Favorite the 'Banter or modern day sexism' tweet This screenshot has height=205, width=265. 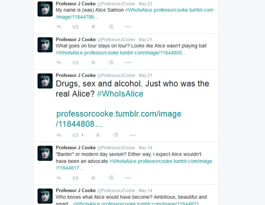pos(93,178)
